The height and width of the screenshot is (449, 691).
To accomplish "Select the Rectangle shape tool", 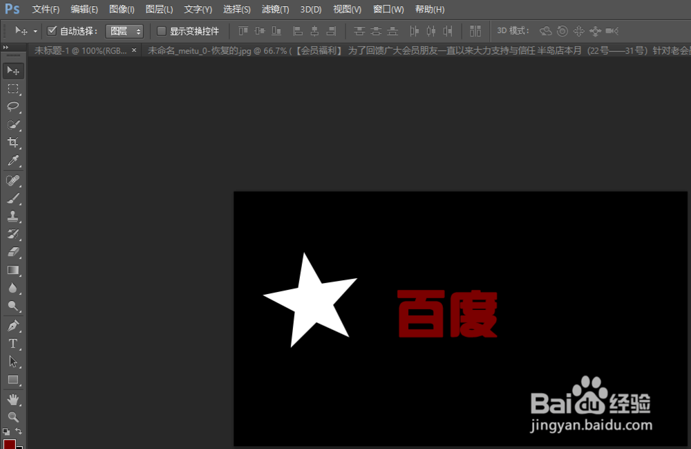I will pos(13,380).
